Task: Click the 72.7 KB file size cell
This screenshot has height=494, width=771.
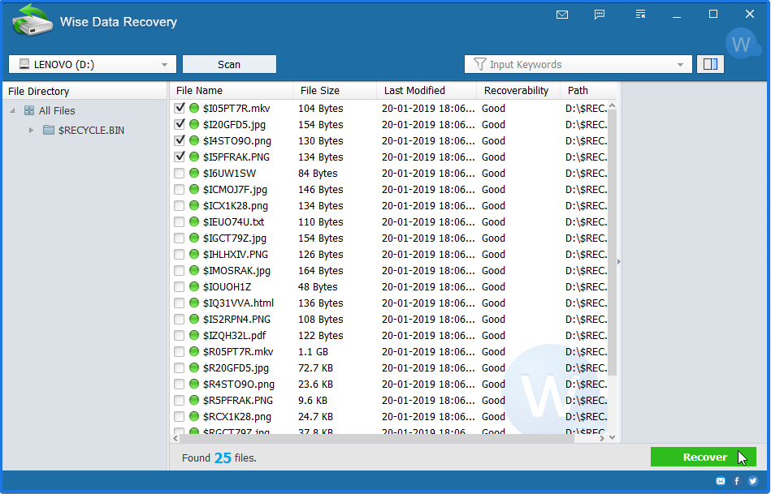Action: click(315, 367)
